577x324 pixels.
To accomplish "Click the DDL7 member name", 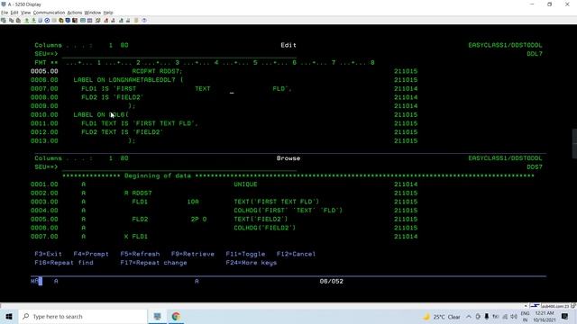I will pyautogui.click(x=535, y=54).
